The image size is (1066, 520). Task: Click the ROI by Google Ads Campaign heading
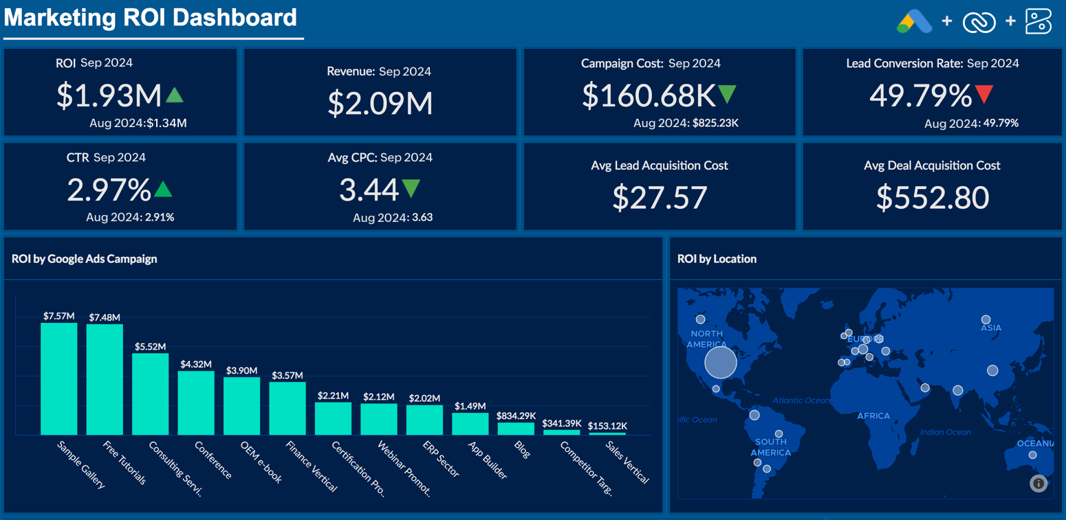tap(85, 259)
